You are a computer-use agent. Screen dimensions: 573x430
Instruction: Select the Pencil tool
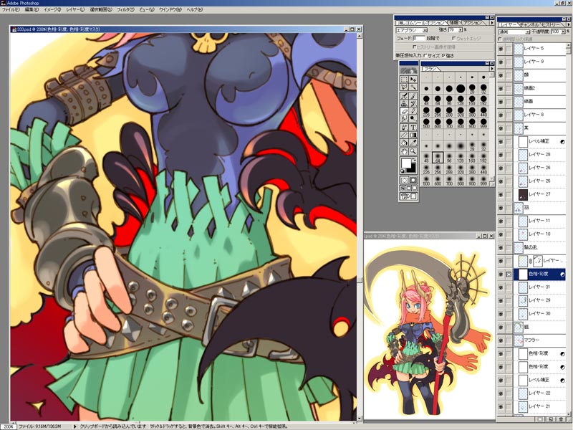click(x=413, y=111)
